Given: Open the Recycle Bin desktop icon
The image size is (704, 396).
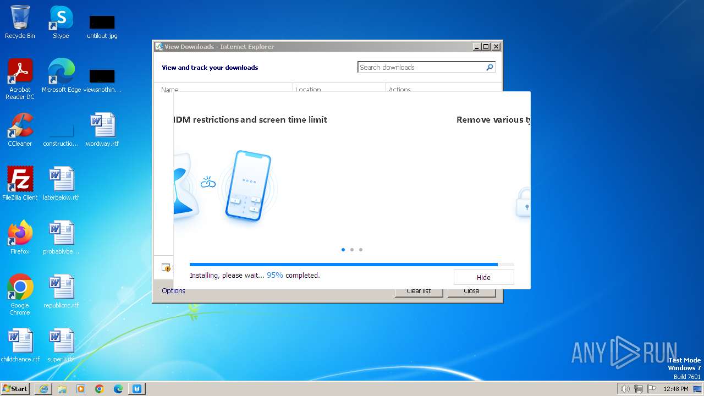Looking at the screenshot, I should click(x=20, y=22).
